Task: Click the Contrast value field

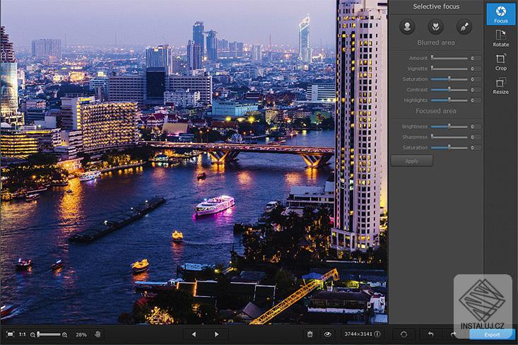Action: tap(476, 90)
